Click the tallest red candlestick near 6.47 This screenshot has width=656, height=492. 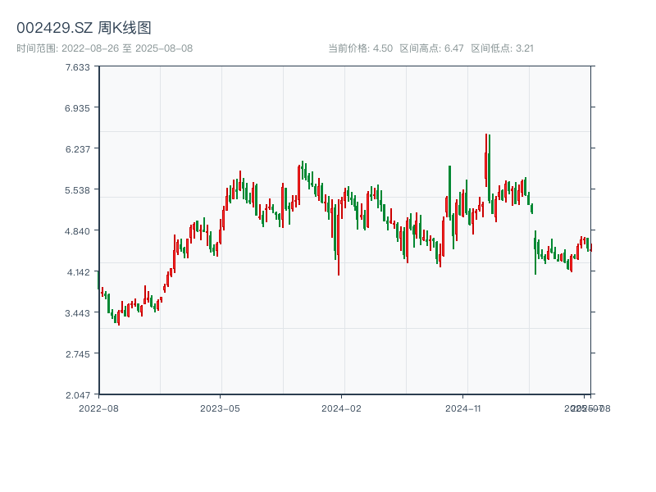pos(485,160)
